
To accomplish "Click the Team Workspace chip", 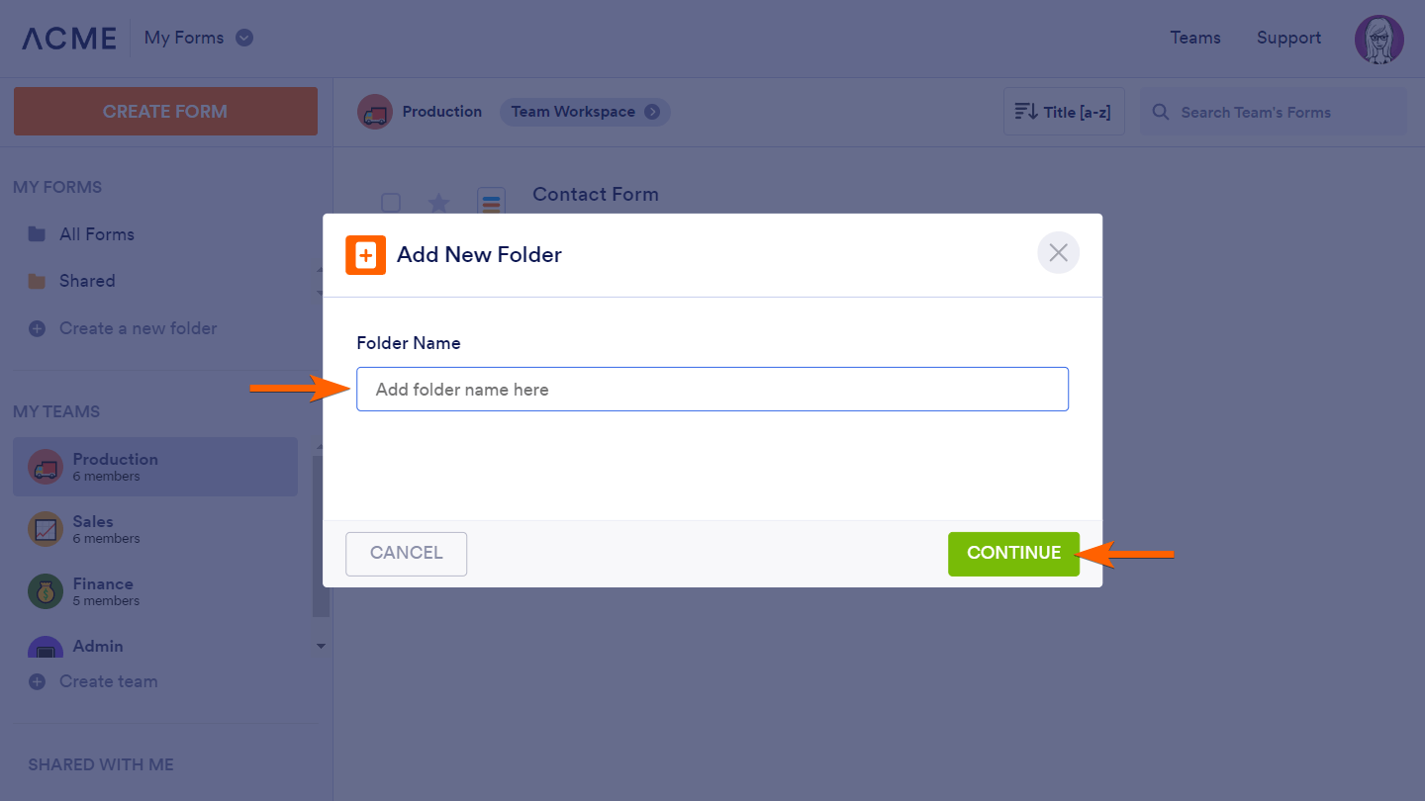I will pos(585,112).
